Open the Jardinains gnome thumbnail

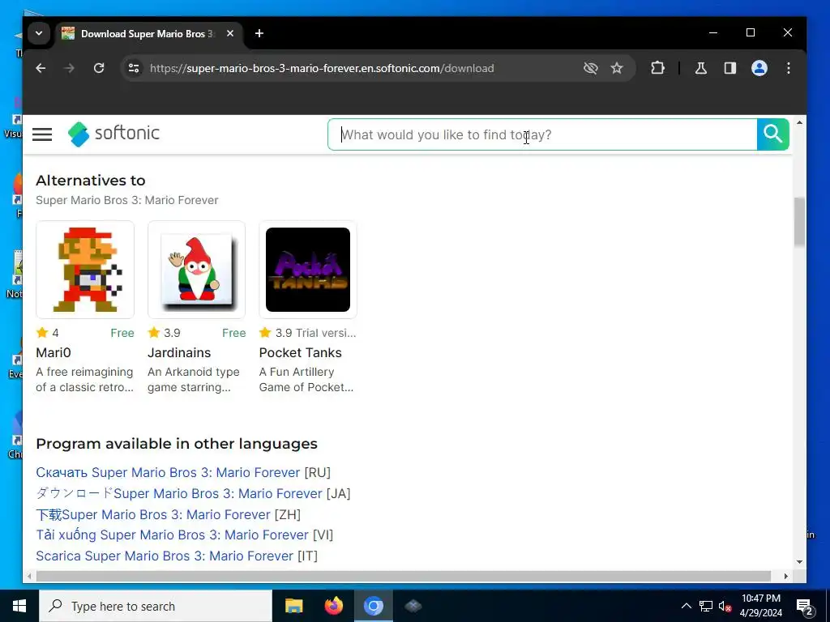coord(196,270)
